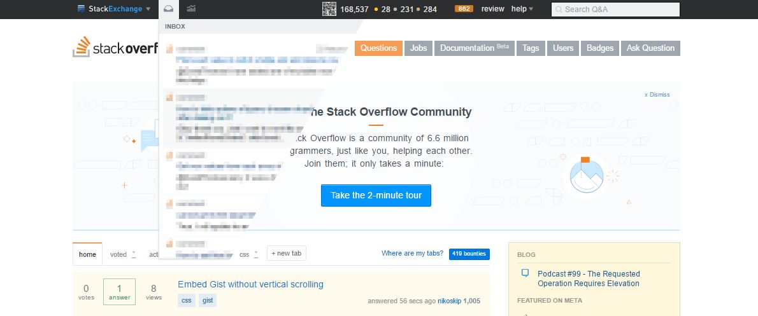
Task: Open Embed Gist without vertical scrolling question
Action: (250, 284)
